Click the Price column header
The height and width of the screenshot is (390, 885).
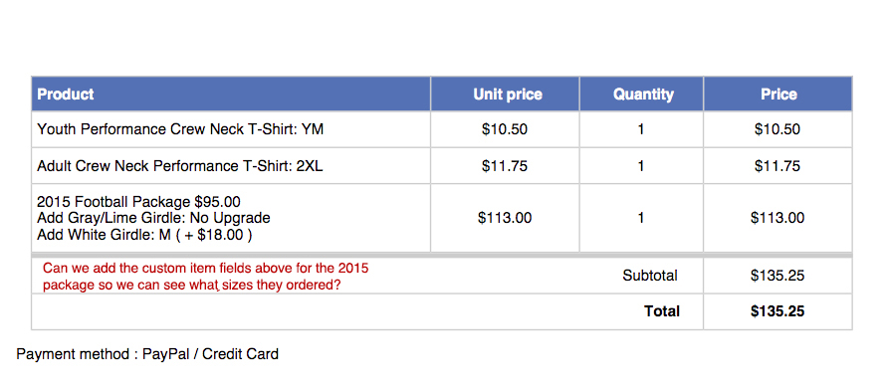pos(778,94)
